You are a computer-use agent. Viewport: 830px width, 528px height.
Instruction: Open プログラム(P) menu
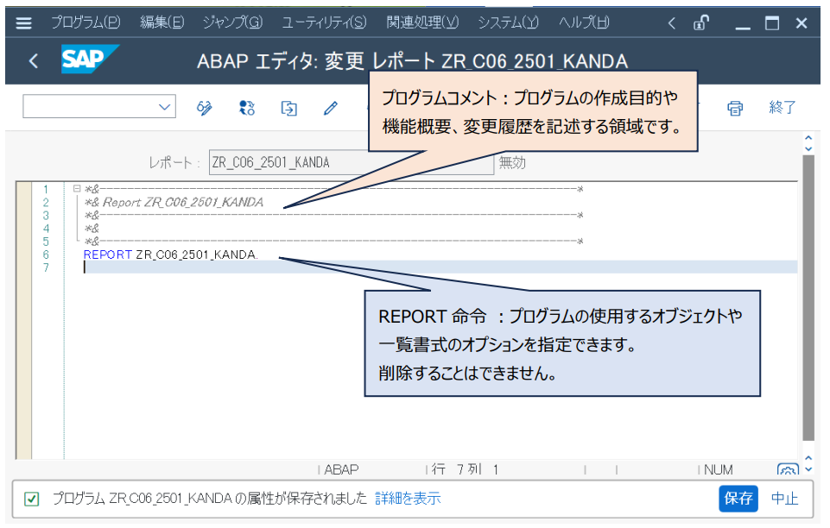pyautogui.click(x=86, y=22)
